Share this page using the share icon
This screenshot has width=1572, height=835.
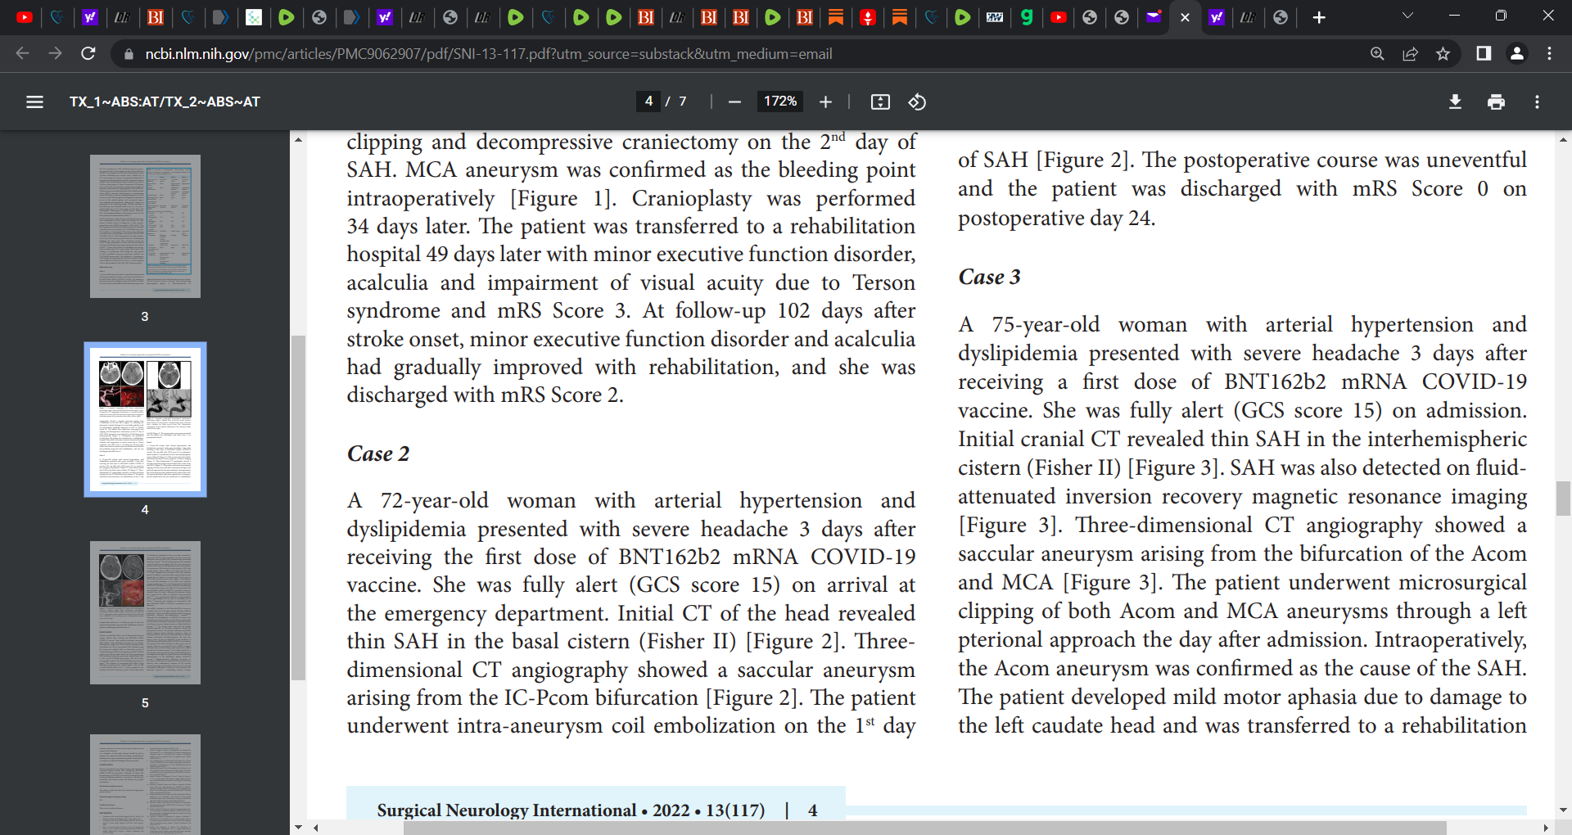(x=1410, y=53)
